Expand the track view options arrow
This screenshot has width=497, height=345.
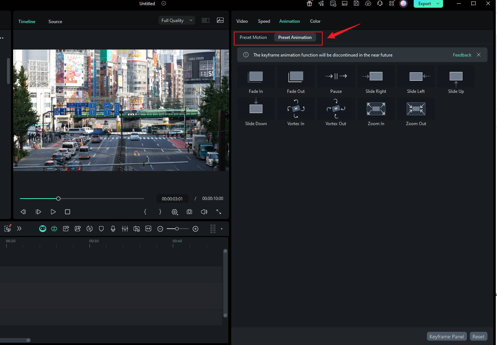[222, 229]
